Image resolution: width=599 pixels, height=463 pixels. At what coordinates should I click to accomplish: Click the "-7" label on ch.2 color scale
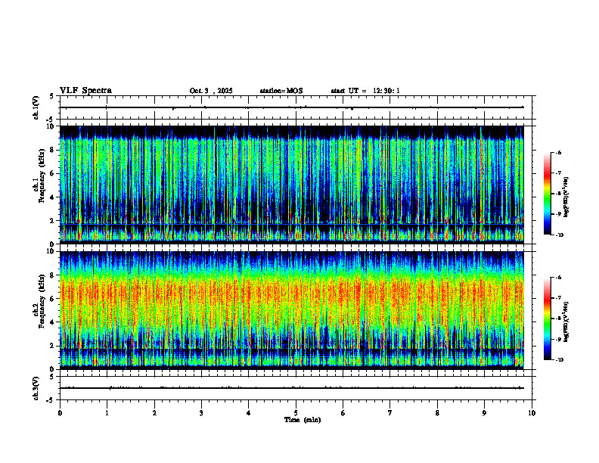[558, 298]
